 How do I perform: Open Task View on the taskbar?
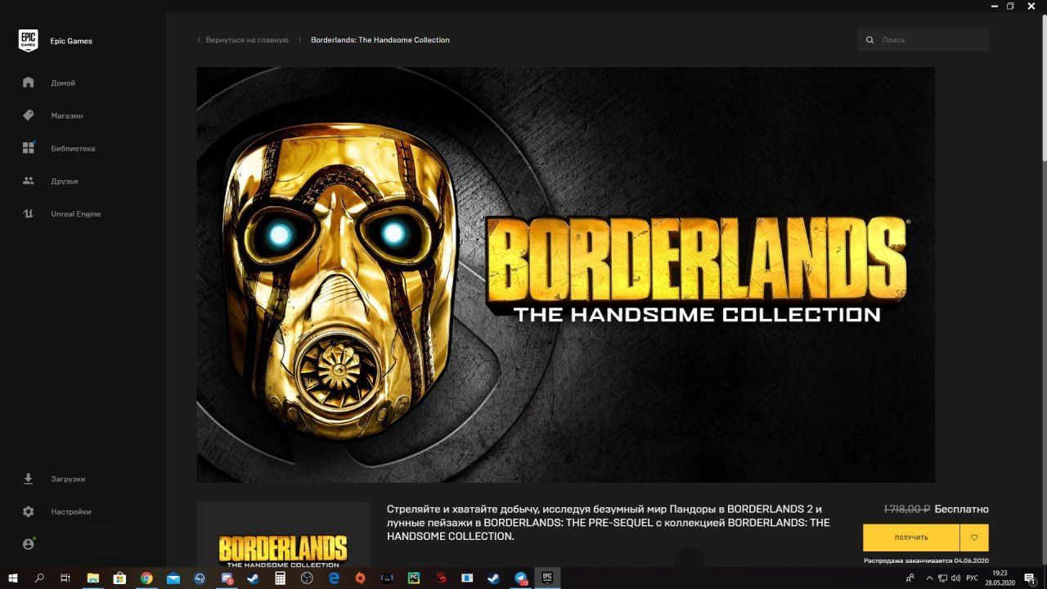pos(65,578)
